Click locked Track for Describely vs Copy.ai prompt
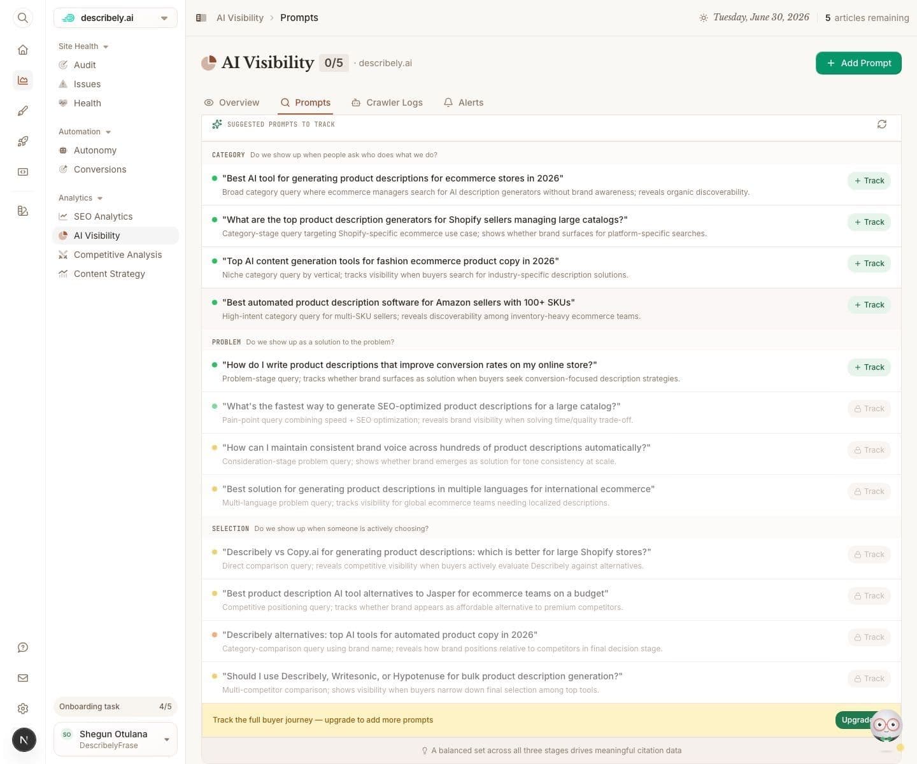The height and width of the screenshot is (764, 917). coord(869,555)
